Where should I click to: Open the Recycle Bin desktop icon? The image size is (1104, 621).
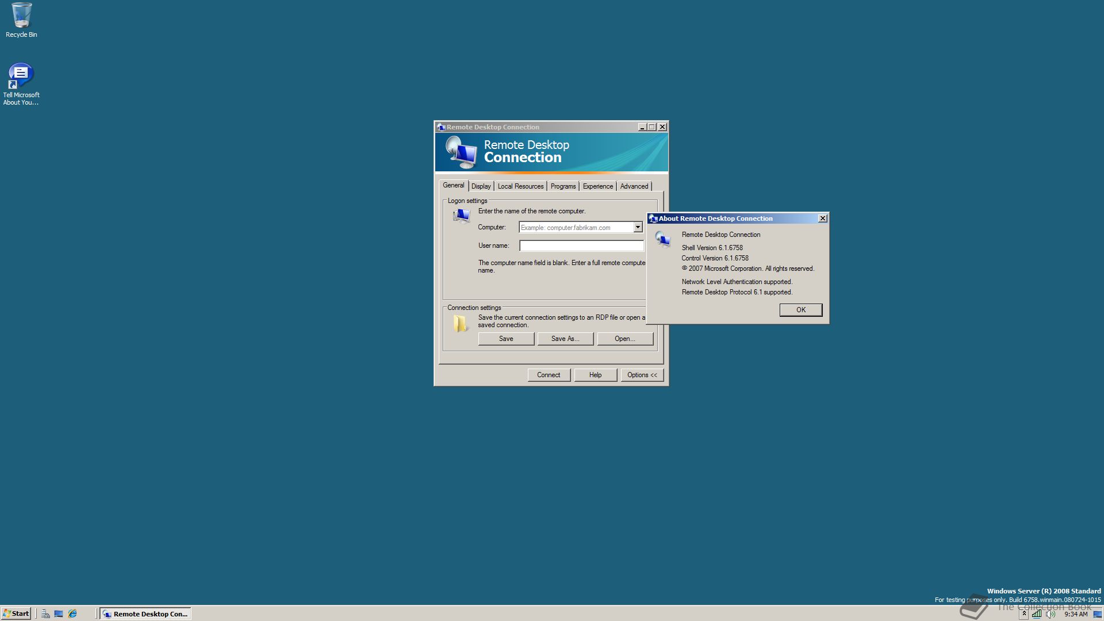21,20
